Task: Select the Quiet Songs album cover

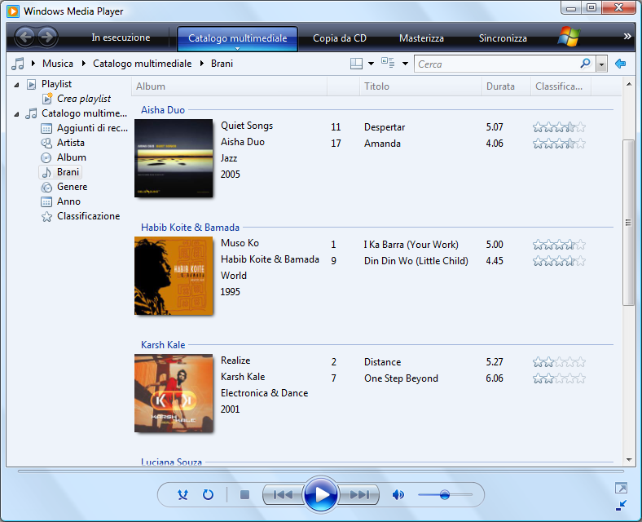Action: pyautogui.click(x=174, y=158)
